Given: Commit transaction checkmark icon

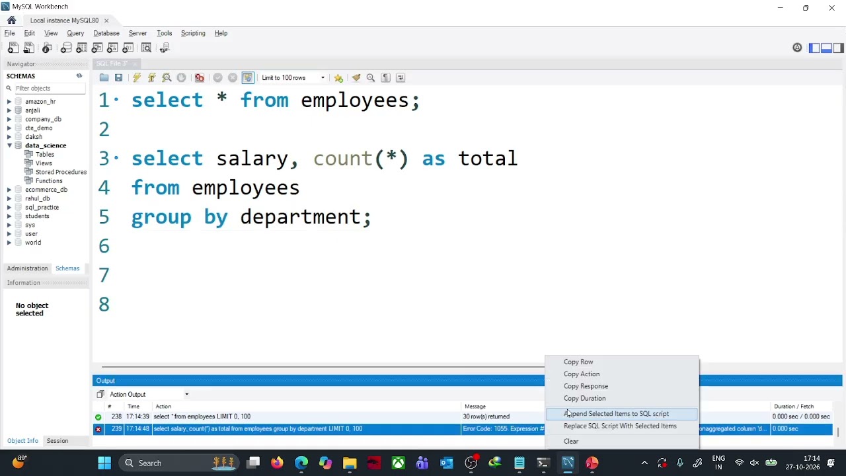Looking at the screenshot, I should (217, 78).
